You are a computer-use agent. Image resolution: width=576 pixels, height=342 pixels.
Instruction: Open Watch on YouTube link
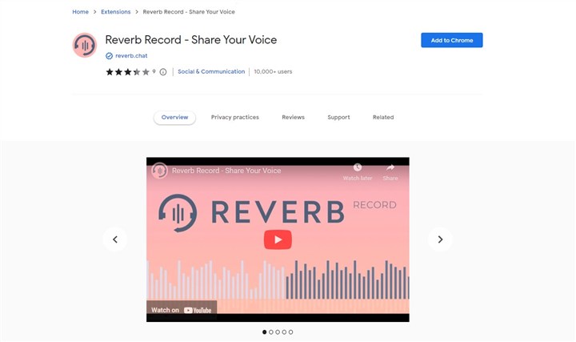click(182, 310)
